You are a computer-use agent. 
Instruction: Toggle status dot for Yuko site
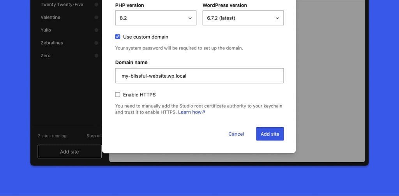tap(97, 30)
